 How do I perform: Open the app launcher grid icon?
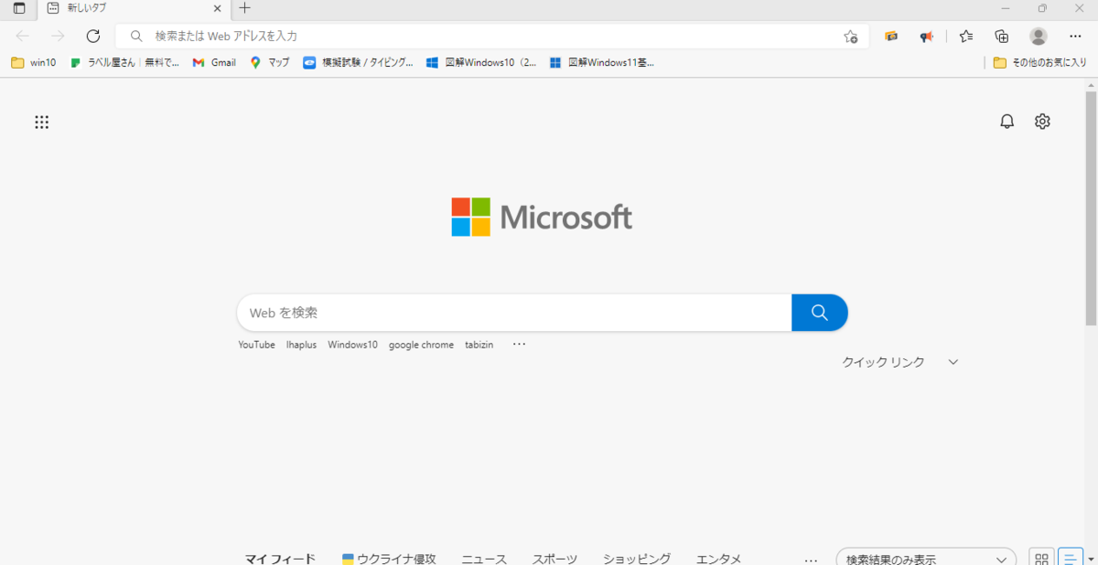point(41,122)
